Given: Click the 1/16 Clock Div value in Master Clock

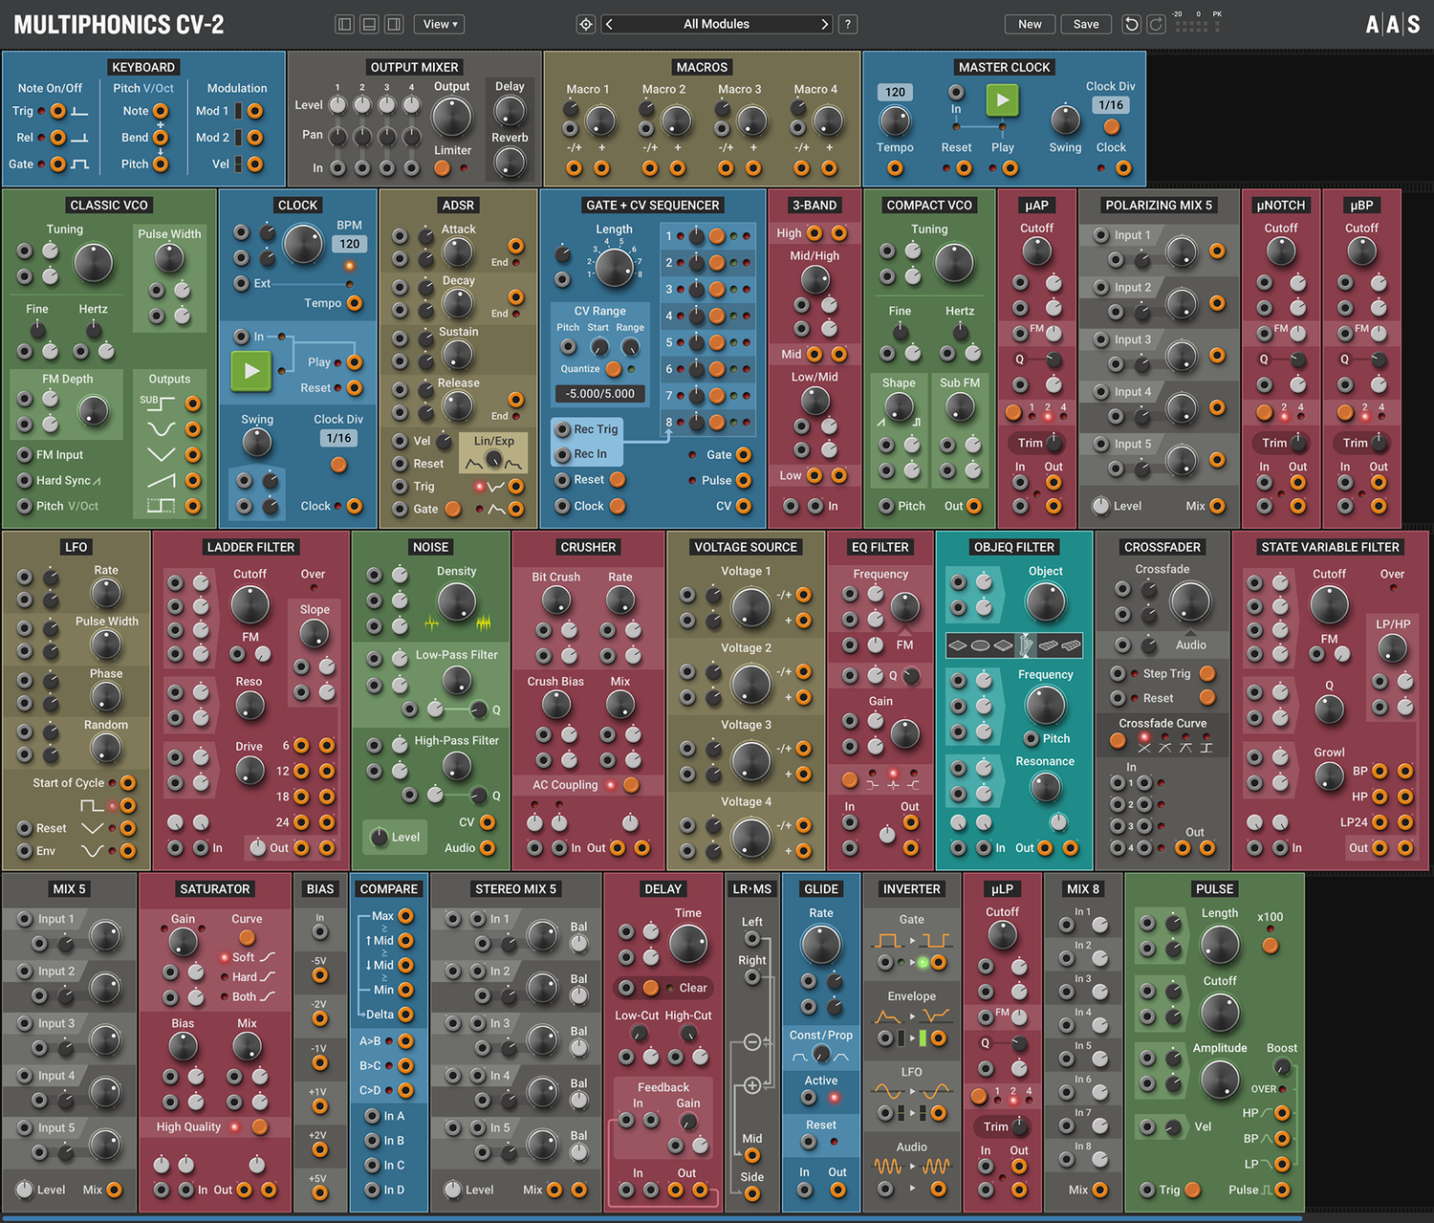Looking at the screenshot, I should [1111, 105].
